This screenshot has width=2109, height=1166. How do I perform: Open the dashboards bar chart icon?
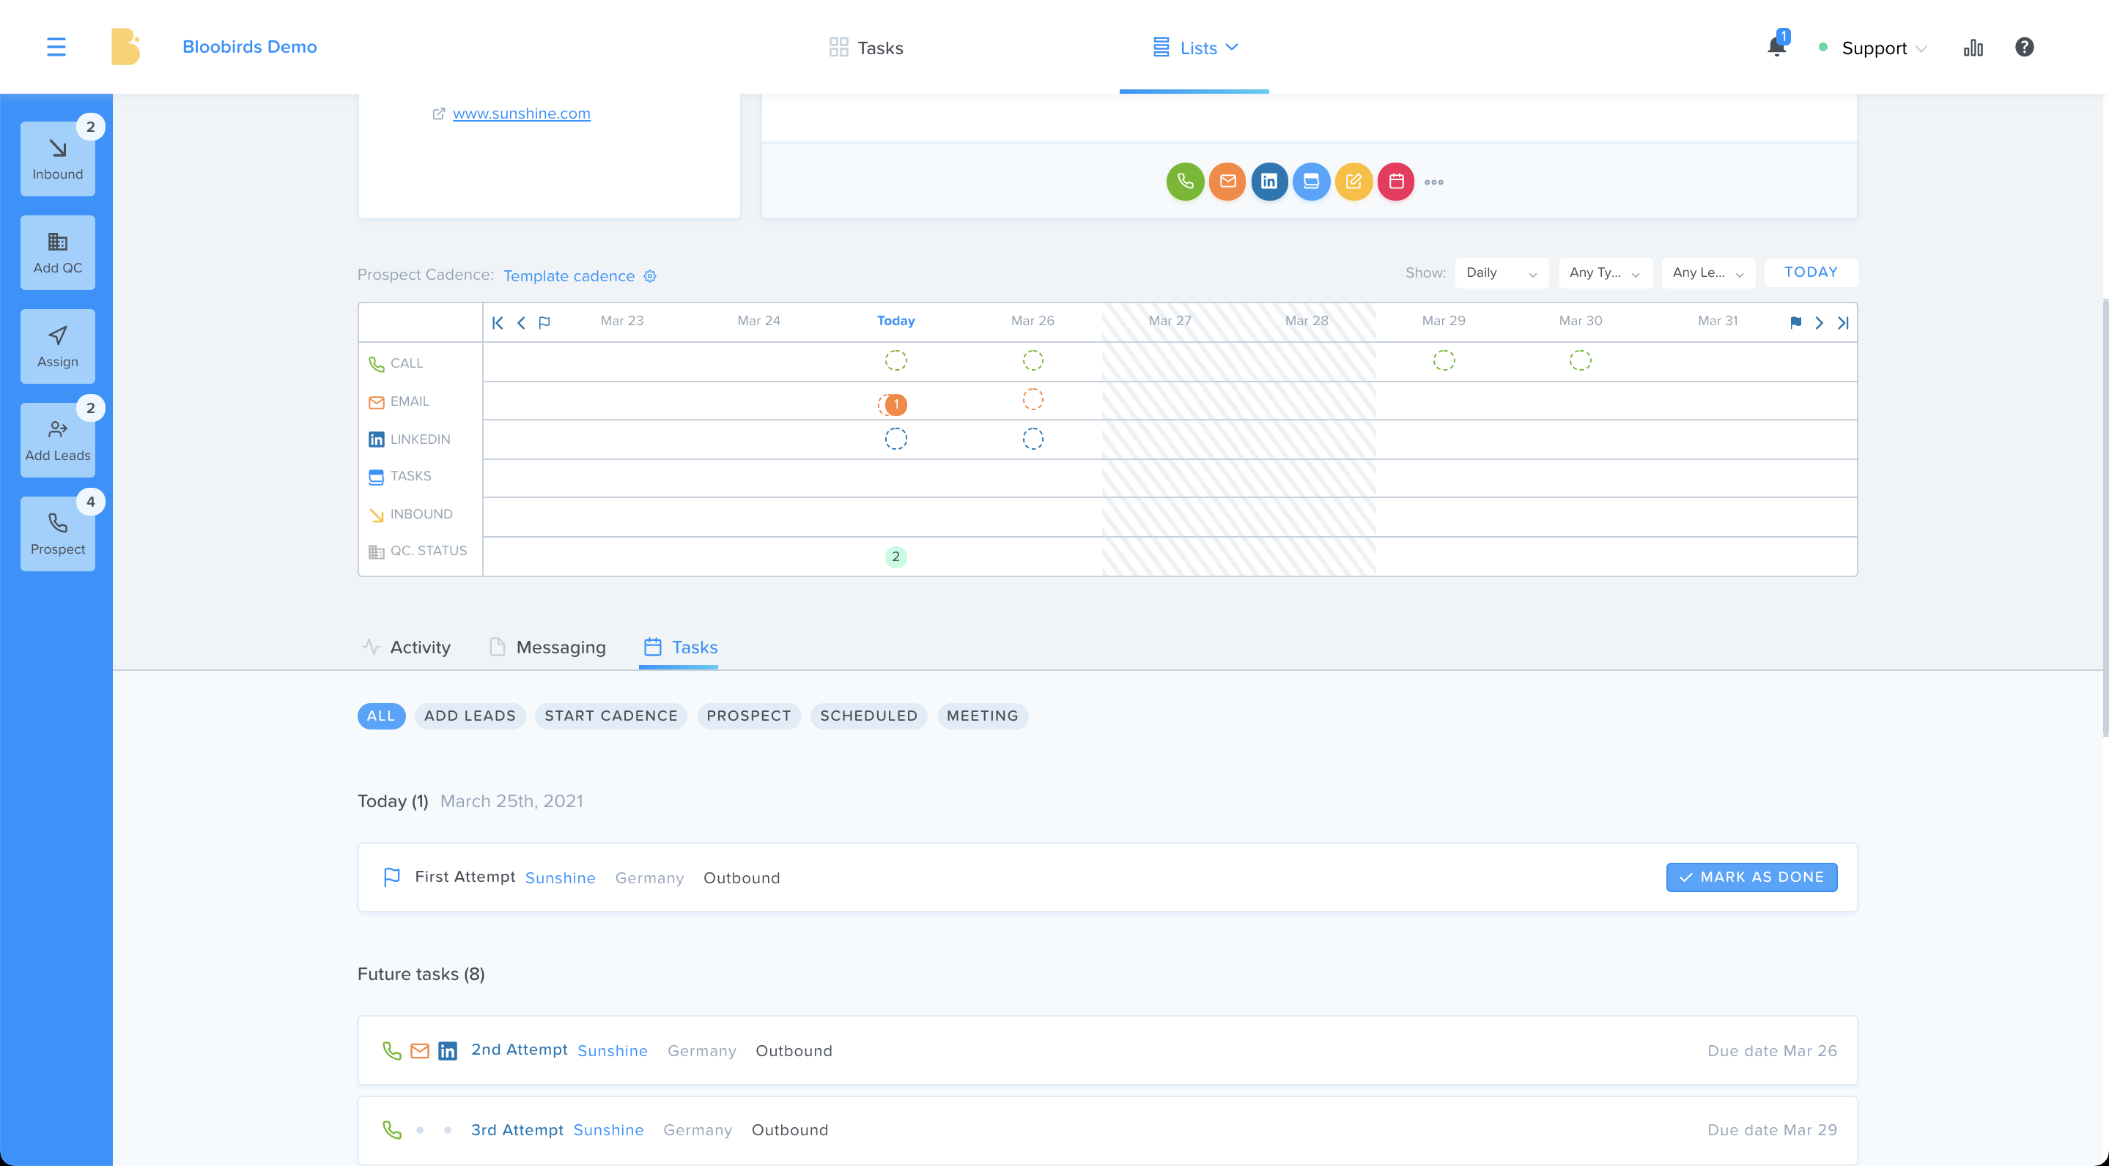point(1973,48)
